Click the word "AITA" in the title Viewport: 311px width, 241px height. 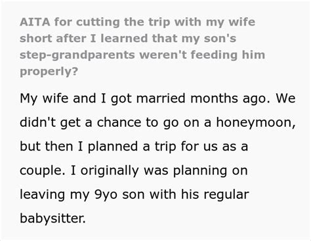point(35,22)
